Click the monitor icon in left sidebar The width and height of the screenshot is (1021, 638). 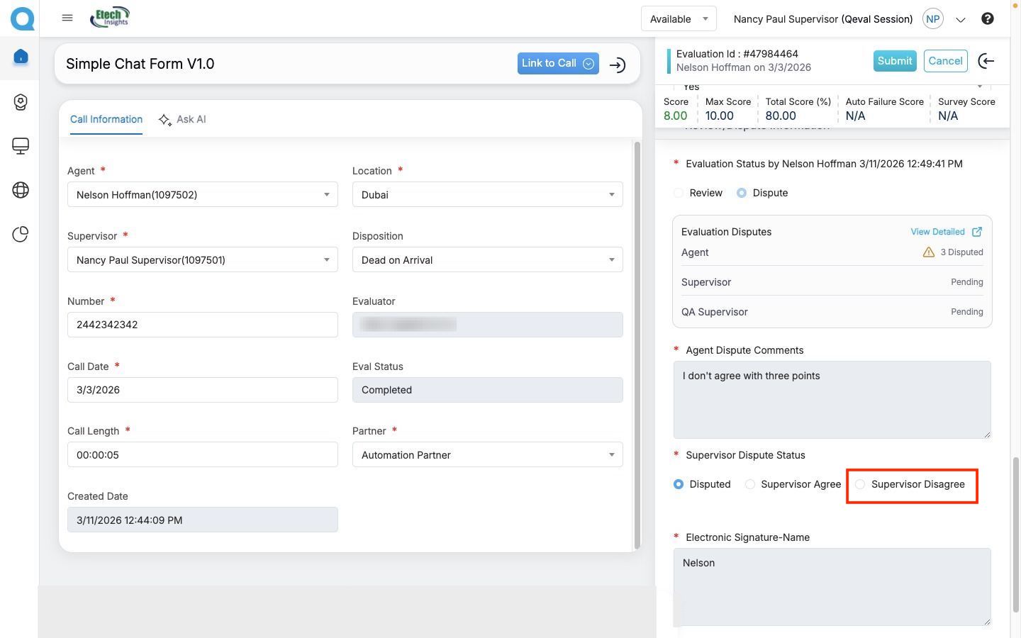(21, 146)
